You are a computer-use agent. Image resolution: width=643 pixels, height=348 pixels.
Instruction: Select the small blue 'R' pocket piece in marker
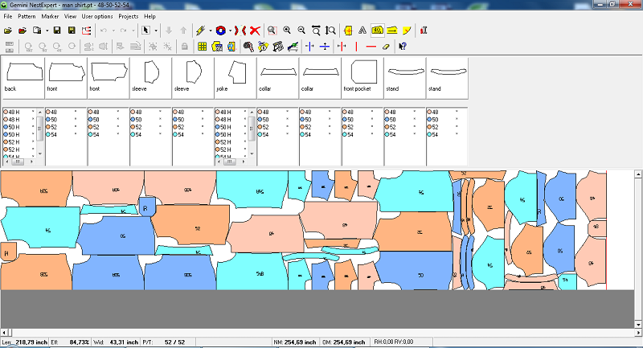coord(147,207)
